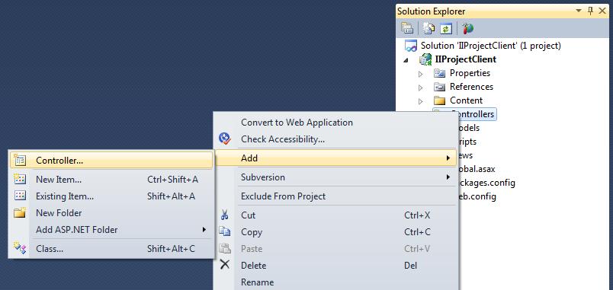Viewport: 613px width, 290px height.
Task: Click the scissors Cut icon
Action: point(225,215)
